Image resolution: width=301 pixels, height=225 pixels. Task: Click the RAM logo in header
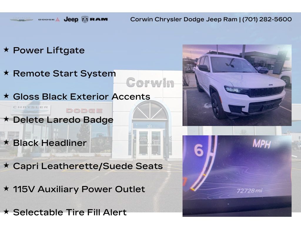coord(95,19)
